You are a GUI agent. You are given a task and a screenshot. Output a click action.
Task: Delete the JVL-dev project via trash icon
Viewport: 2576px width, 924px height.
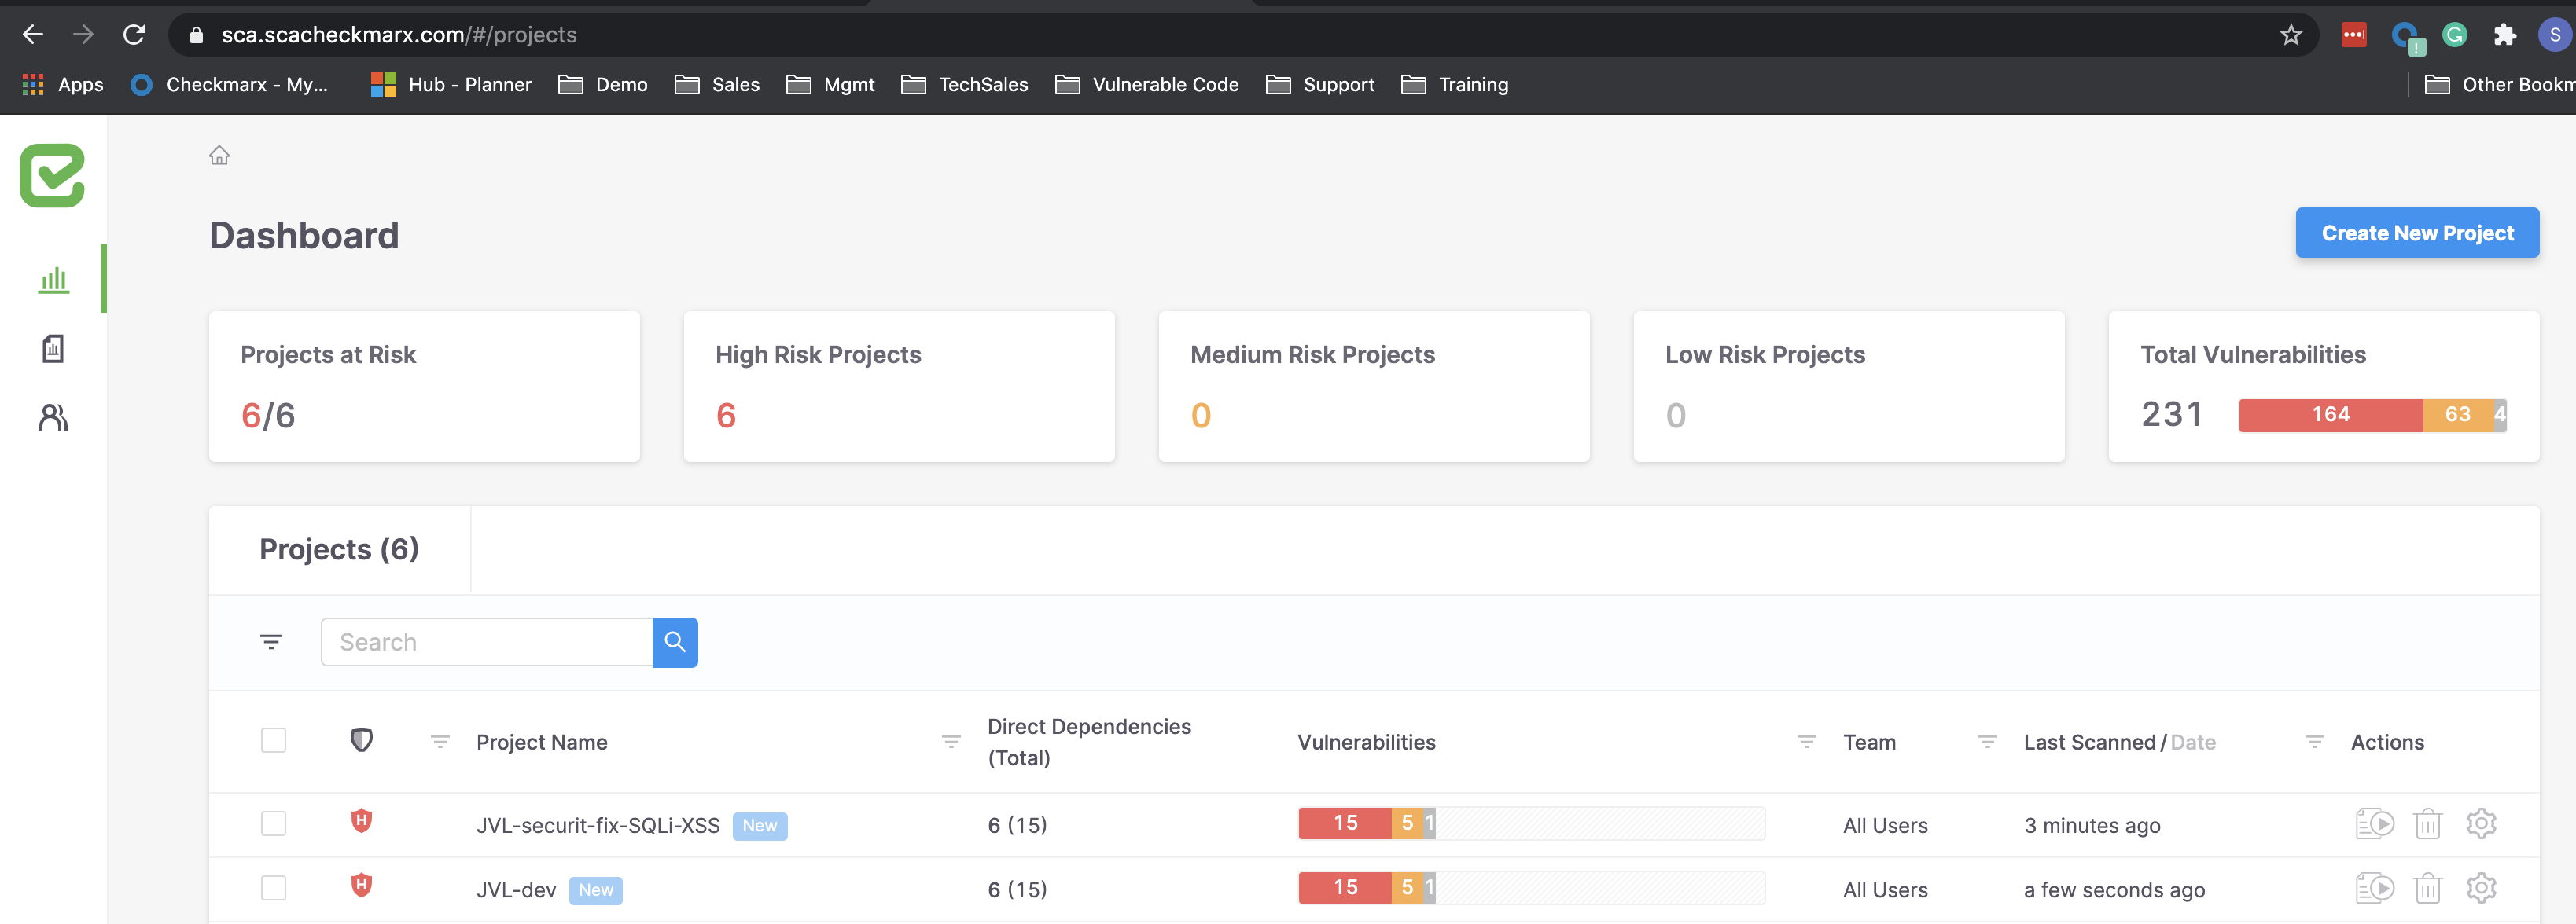pyautogui.click(x=2427, y=889)
